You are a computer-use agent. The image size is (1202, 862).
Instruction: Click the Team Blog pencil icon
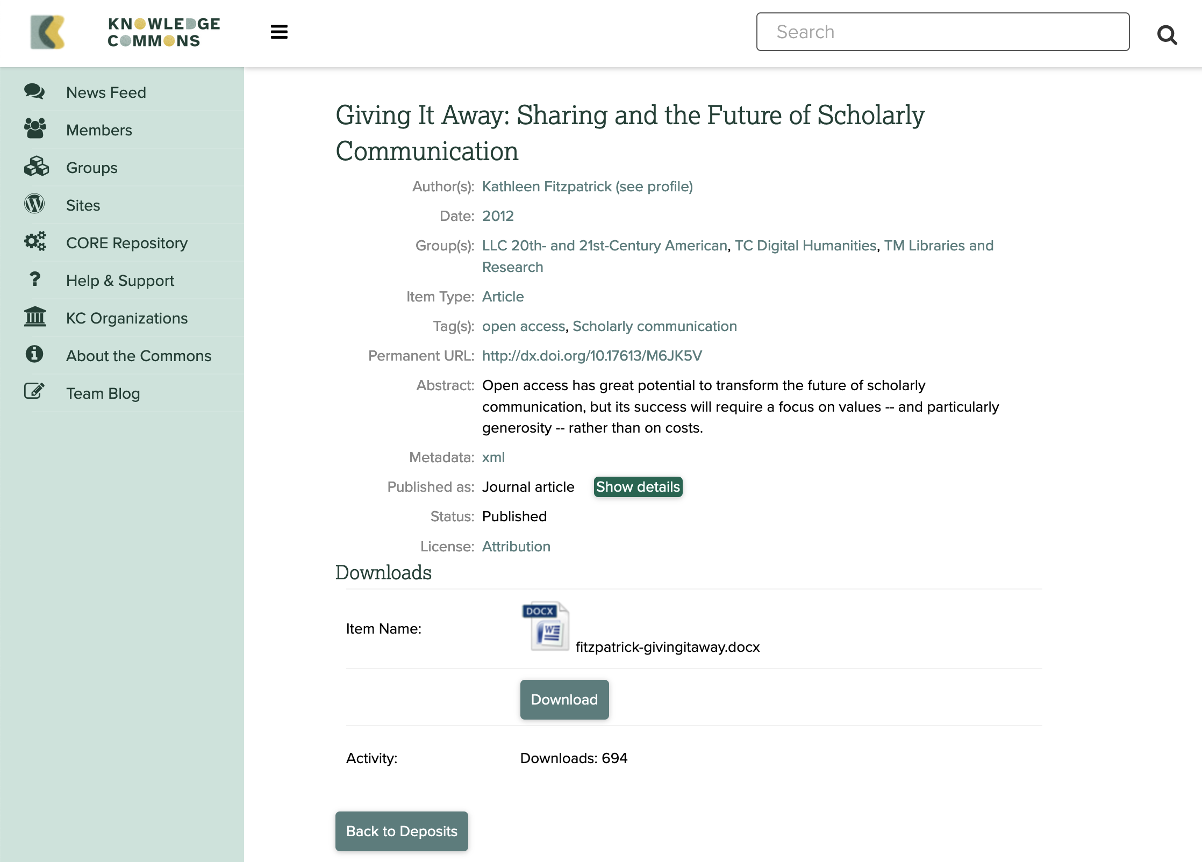(34, 391)
